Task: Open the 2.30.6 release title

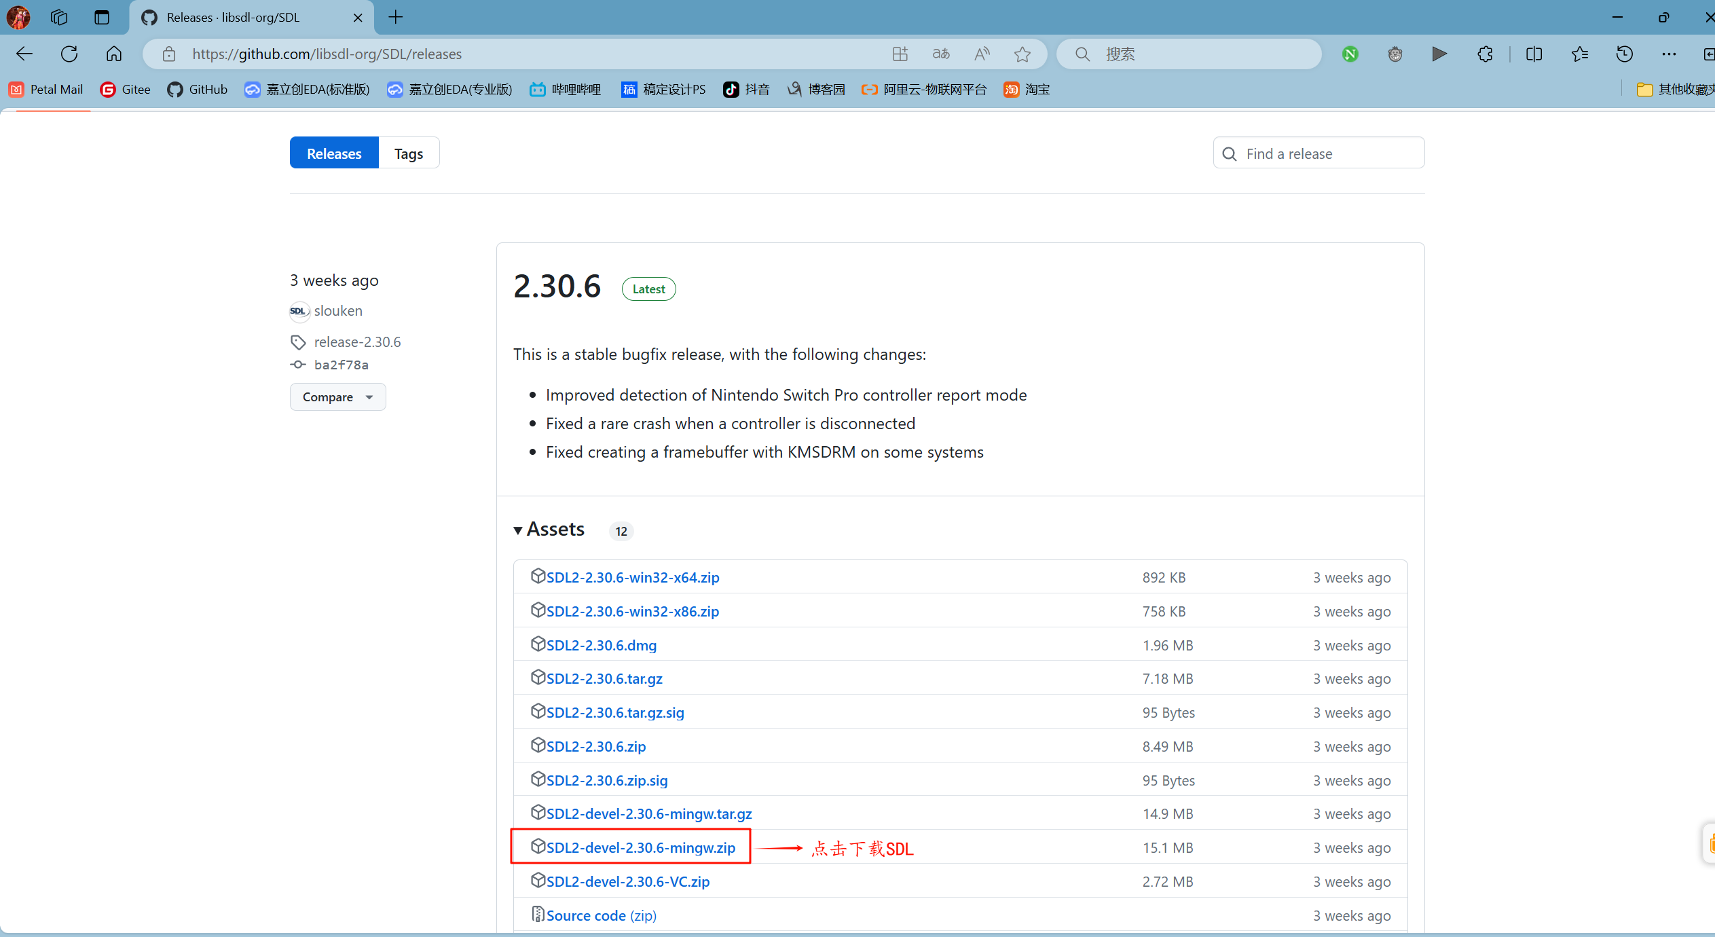Action: 557,286
